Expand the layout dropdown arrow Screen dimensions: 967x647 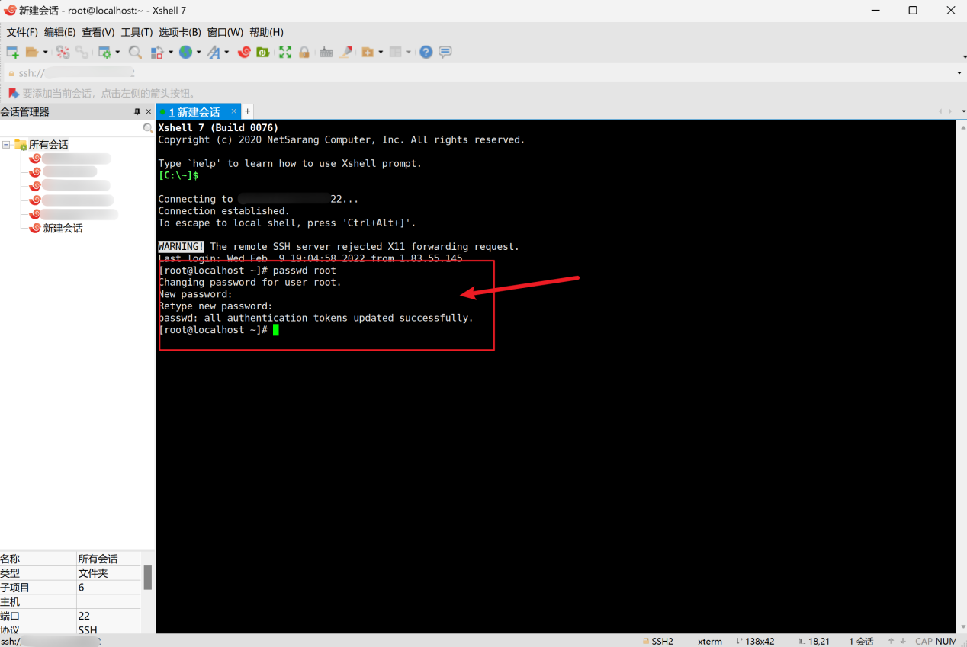click(409, 52)
